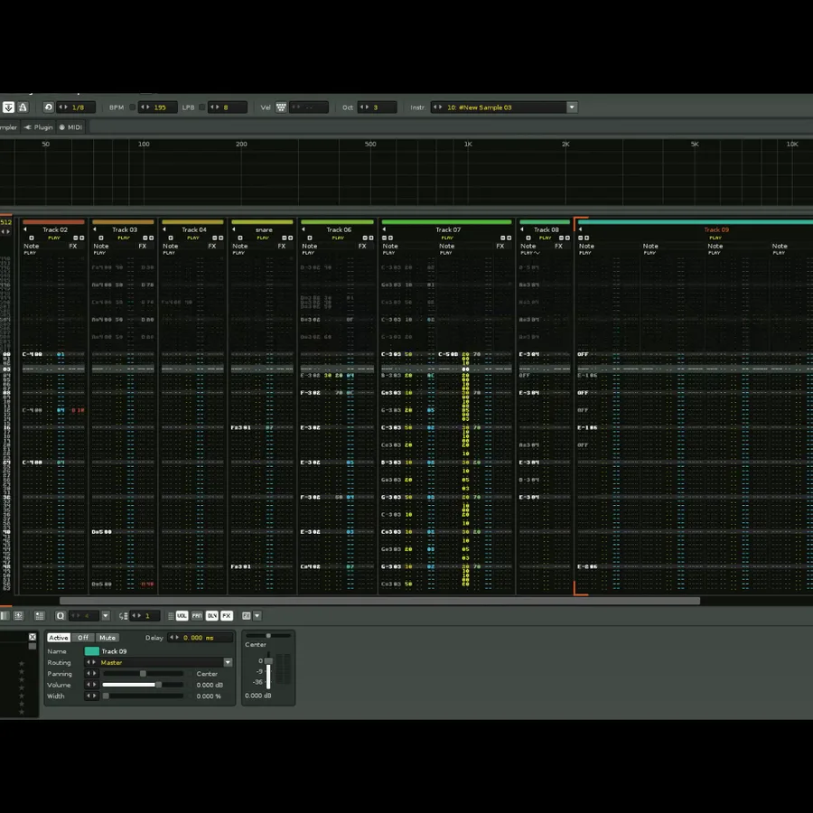The width and height of the screenshot is (813, 813).
Task: Set Track 09 state to Active
Action: tap(59, 637)
